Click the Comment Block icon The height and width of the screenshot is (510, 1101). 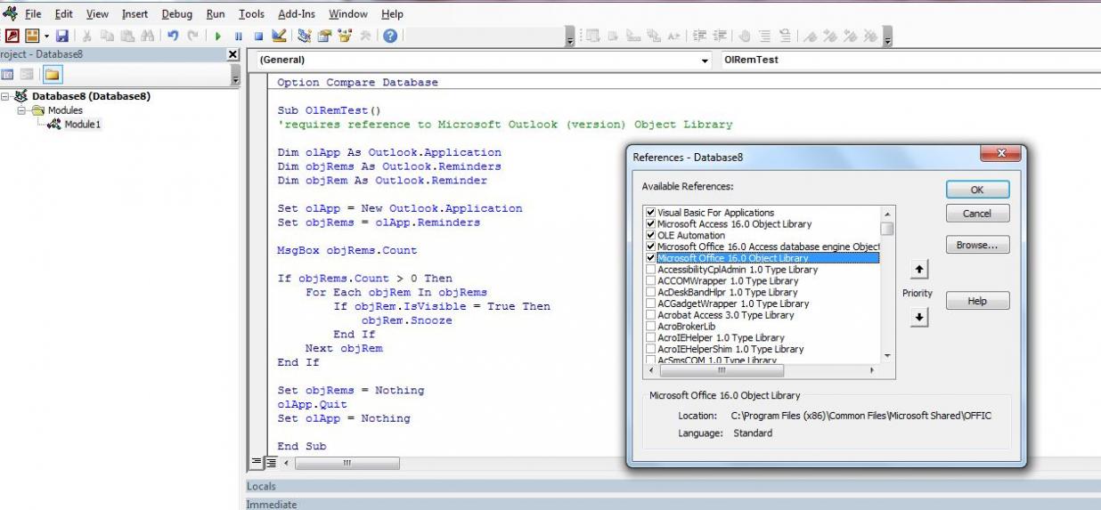(x=764, y=36)
